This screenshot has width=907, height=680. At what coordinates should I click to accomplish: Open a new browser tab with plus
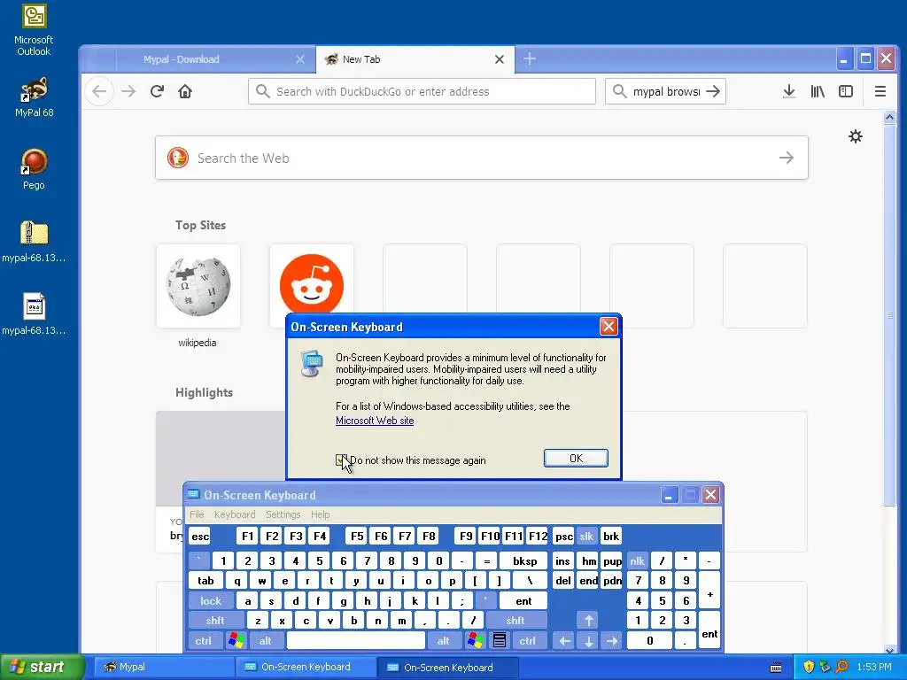pyautogui.click(x=530, y=59)
